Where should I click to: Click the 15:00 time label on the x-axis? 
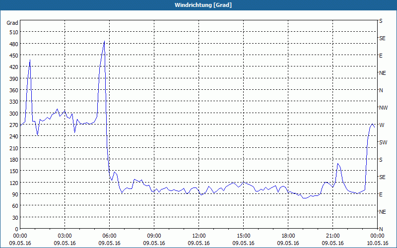click(243, 236)
